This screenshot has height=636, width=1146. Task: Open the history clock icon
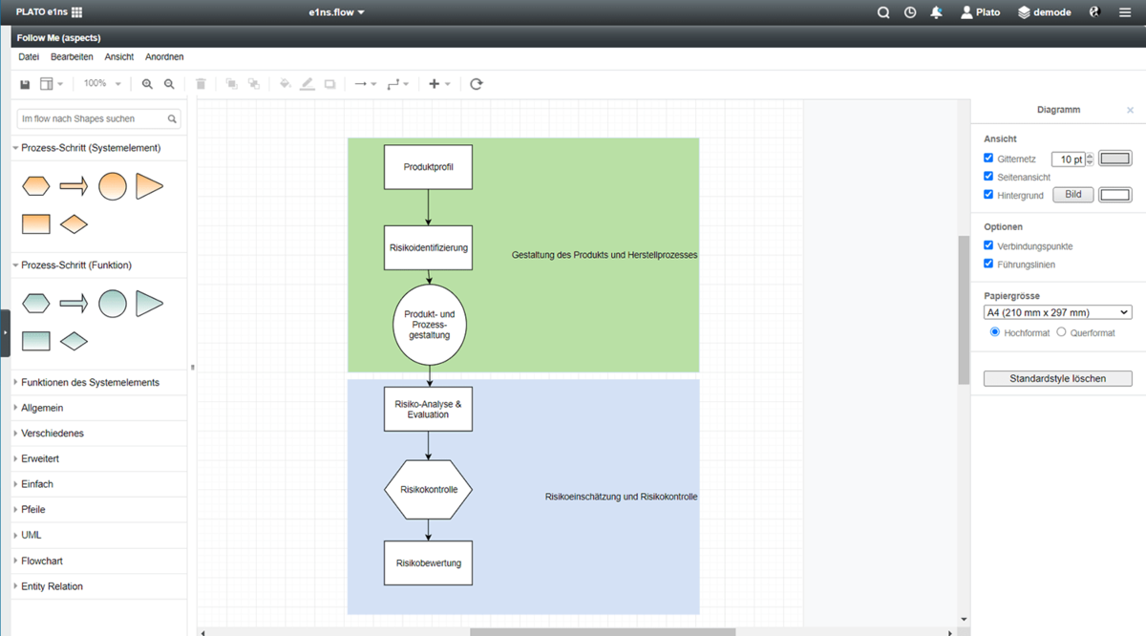pyautogui.click(x=910, y=12)
